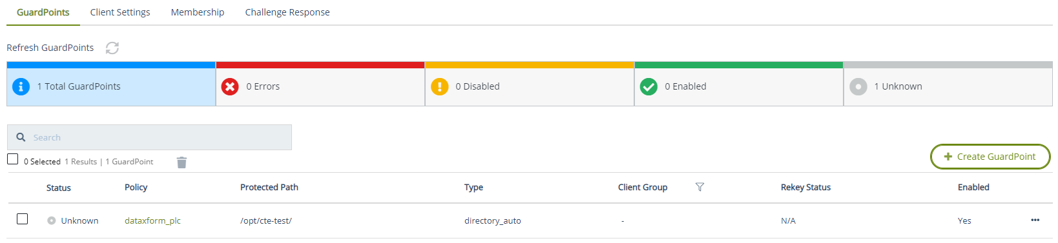Viewport: 1058px width, 243px height.
Task: Go to Challenge Response tab
Action: coord(287,12)
